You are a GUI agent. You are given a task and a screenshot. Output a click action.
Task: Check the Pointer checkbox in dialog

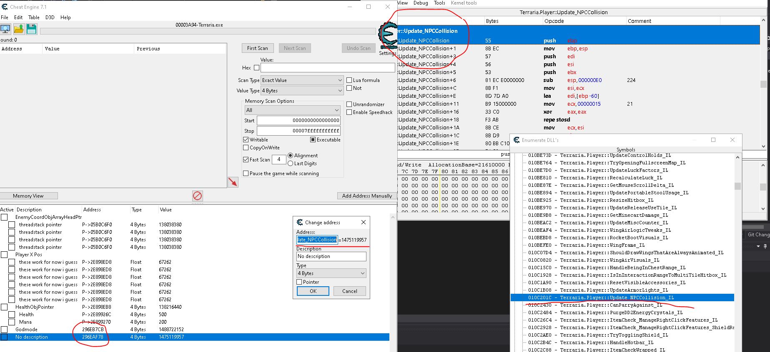[x=299, y=282]
